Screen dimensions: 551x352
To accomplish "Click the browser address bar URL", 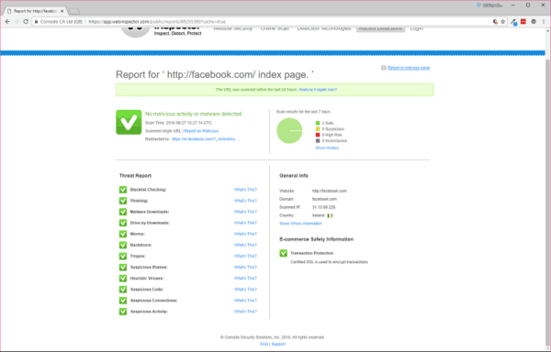I will 157,22.
